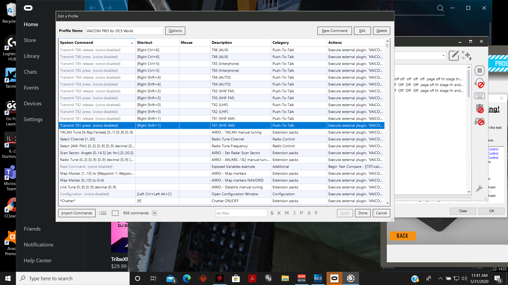This screenshot has width=508, height=285.
Task: Click the list view icon beside Import Commands
Action: click(x=103, y=213)
